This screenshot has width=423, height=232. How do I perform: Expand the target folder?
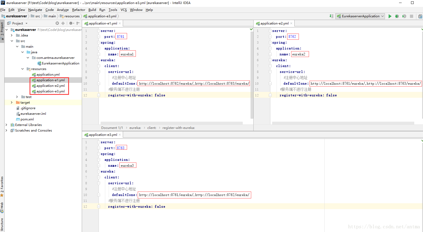click(12, 103)
